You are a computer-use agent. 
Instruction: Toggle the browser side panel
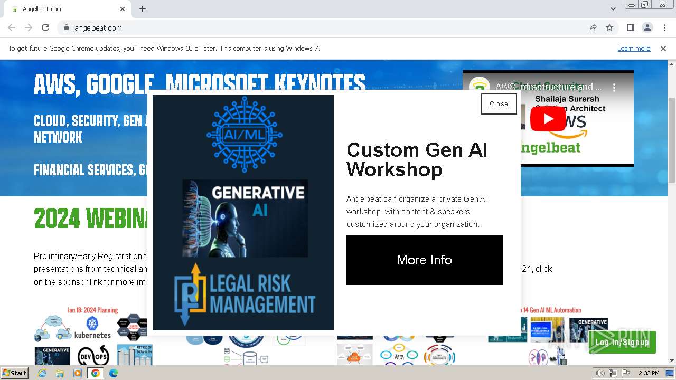point(630,27)
